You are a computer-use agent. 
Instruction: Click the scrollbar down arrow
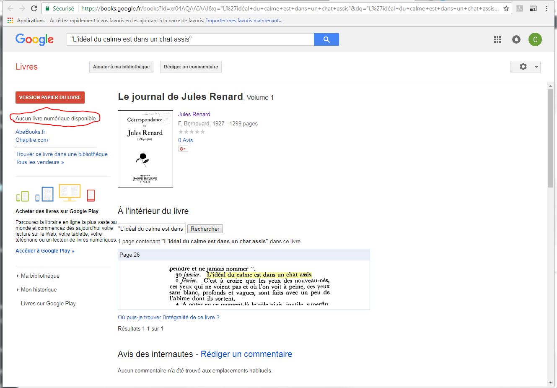click(x=551, y=383)
